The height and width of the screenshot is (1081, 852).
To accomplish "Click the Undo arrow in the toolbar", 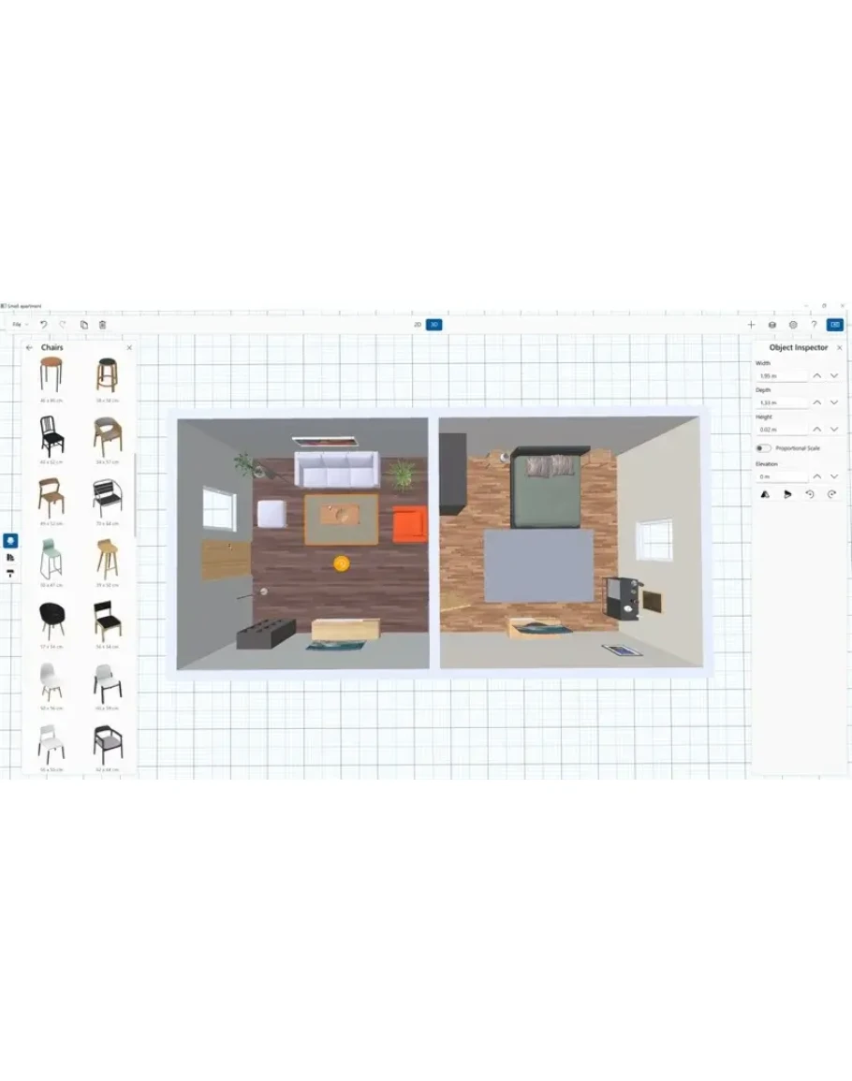I will [x=43, y=325].
